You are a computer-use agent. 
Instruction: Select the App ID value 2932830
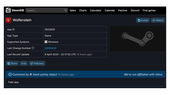[x=50, y=29]
